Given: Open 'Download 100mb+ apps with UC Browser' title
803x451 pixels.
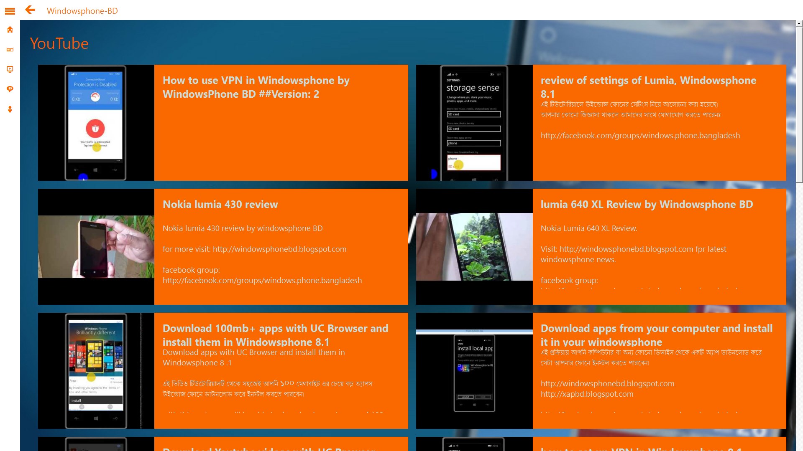Looking at the screenshot, I should 275,335.
